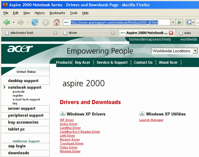Image resolution: width=199 pixels, height=157 pixels.
Task: Click the address bar URL field
Action: coord(117,22)
